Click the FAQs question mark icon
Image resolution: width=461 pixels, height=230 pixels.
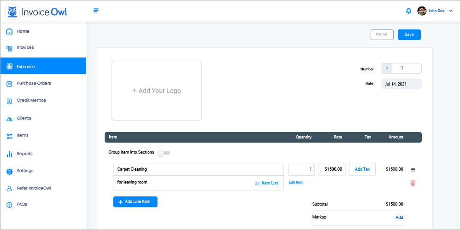[x=9, y=205]
